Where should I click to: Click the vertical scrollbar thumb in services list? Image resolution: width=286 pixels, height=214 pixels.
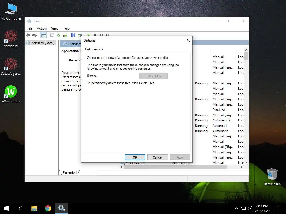(246, 56)
